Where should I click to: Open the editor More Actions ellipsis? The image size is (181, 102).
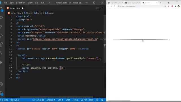102,8
